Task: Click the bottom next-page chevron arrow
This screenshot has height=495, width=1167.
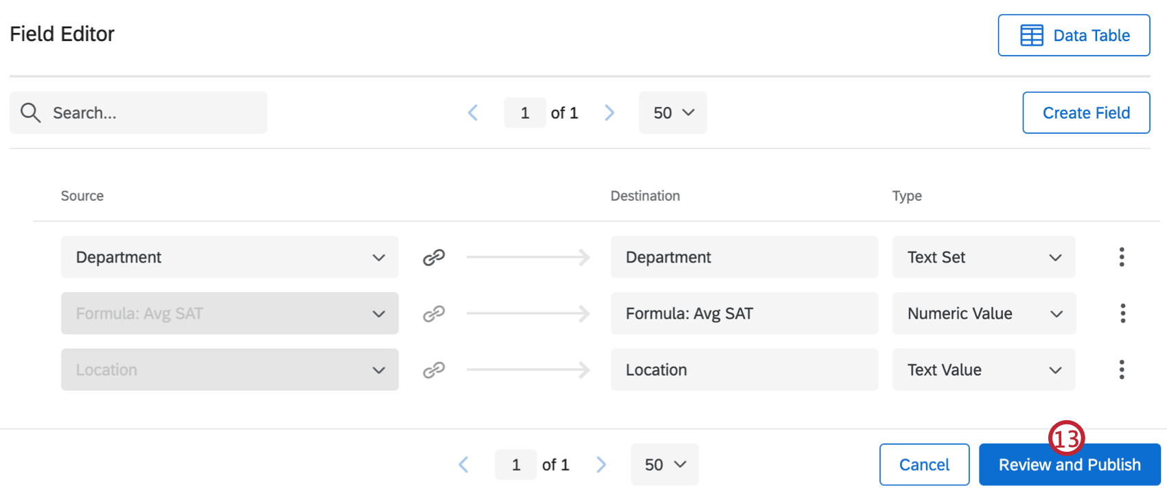Action: 601,464
